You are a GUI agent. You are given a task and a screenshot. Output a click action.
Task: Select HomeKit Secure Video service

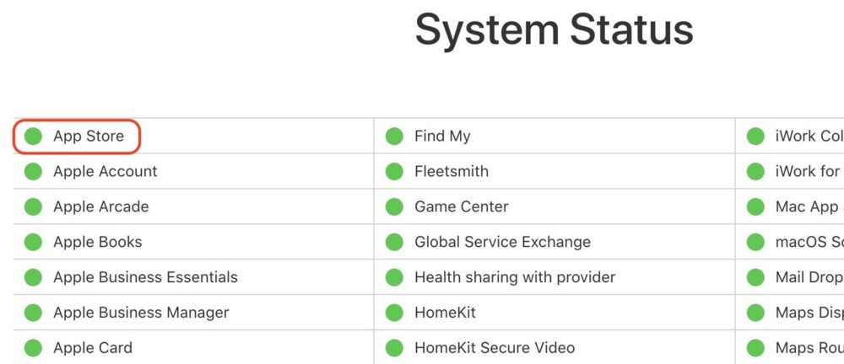pos(494,348)
